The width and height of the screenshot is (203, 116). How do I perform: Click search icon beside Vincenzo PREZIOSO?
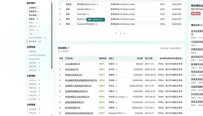[x=96, y=24]
